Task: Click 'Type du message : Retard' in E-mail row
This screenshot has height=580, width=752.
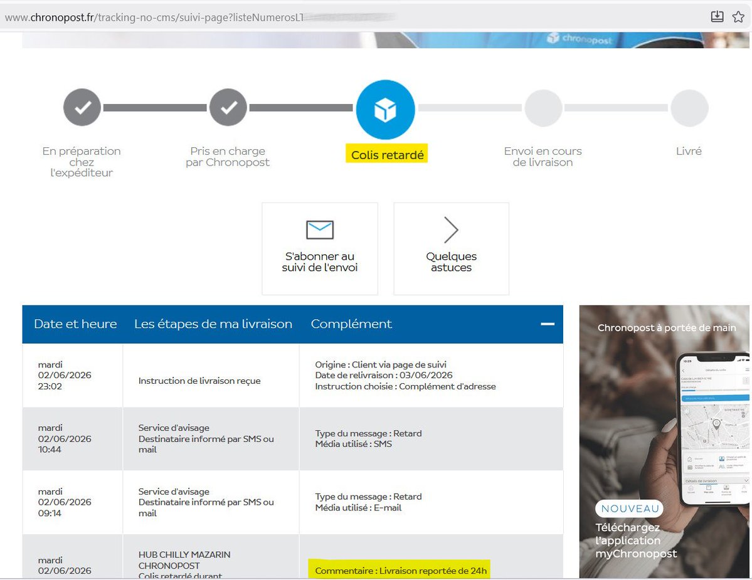Action: (x=368, y=497)
